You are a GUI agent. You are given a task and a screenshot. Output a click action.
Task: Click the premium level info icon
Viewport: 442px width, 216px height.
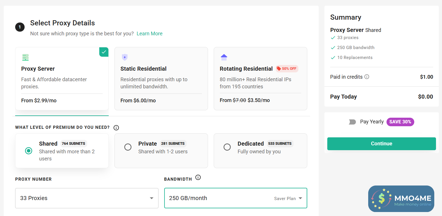tap(116, 128)
